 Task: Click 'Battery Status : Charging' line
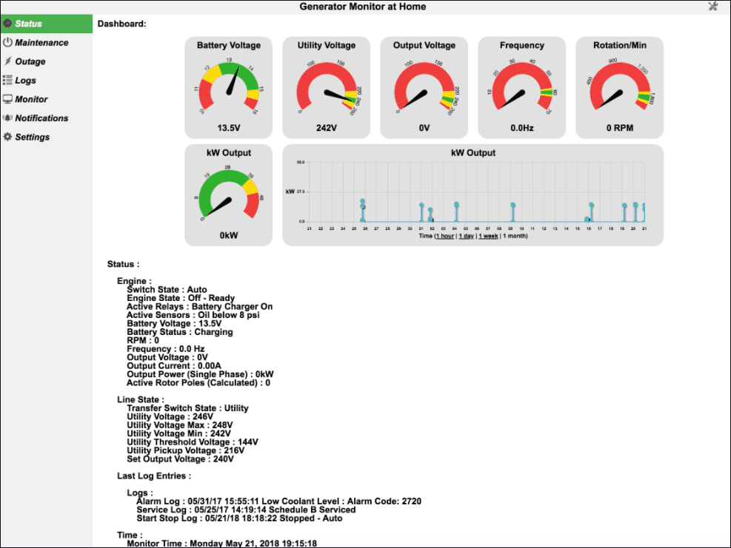[180, 332]
